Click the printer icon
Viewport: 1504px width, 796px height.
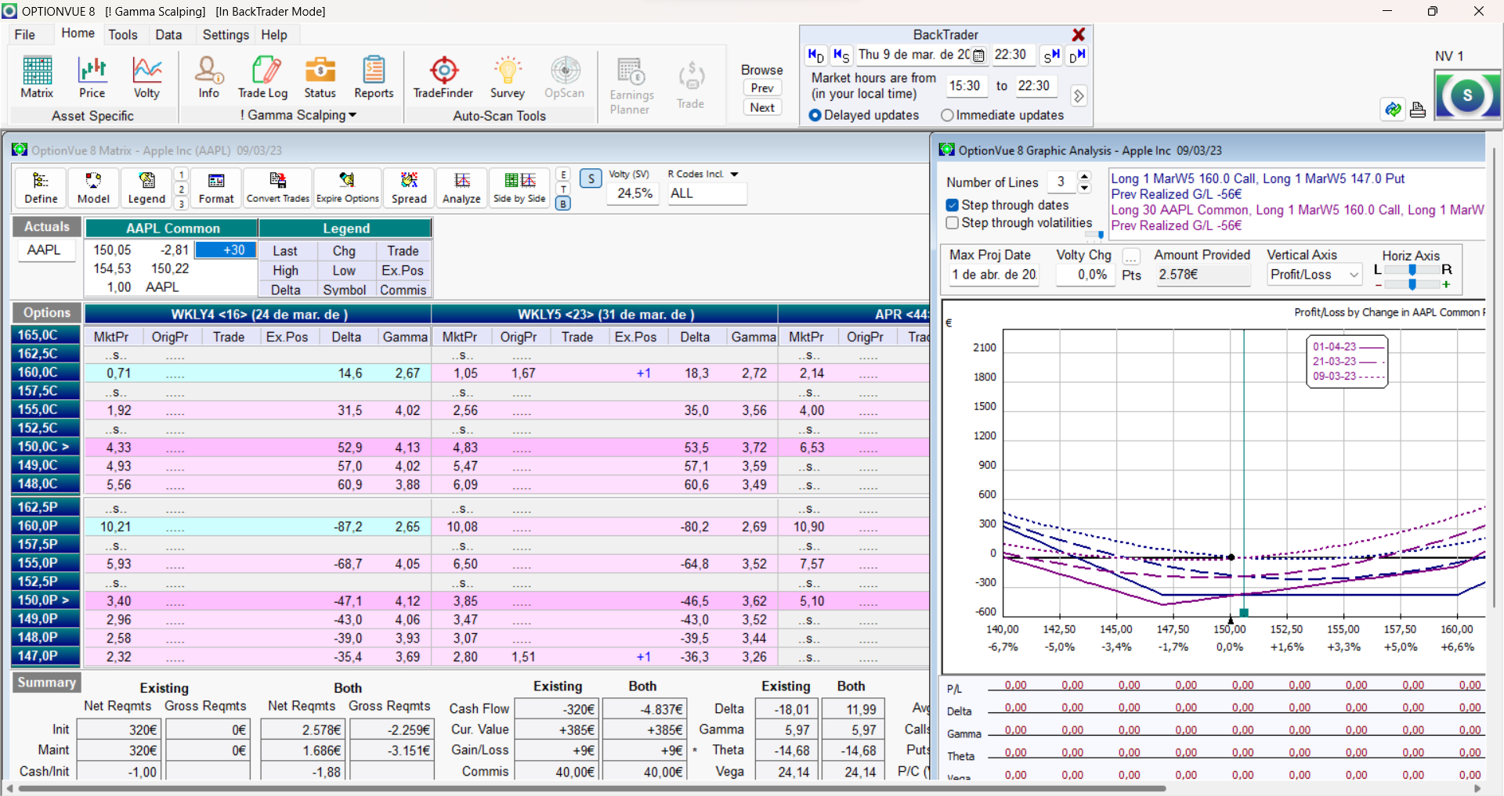[1418, 110]
